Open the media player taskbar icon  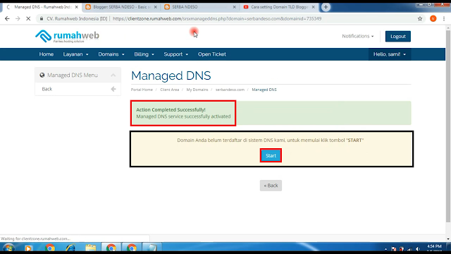pyautogui.click(x=28, y=248)
